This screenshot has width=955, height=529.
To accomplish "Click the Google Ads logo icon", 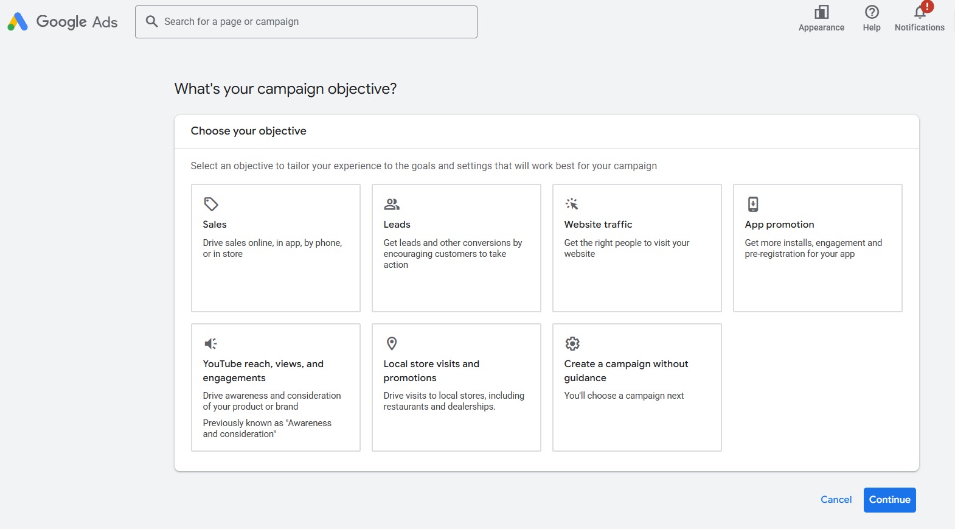I will tap(18, 21).
